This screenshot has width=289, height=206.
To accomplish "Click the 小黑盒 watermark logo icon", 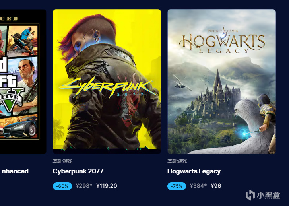I will [250, 195].
